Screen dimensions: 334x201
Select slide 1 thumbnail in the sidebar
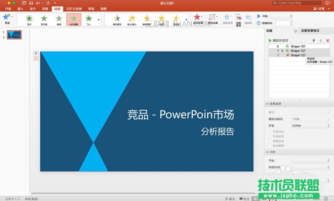[14, 35]
